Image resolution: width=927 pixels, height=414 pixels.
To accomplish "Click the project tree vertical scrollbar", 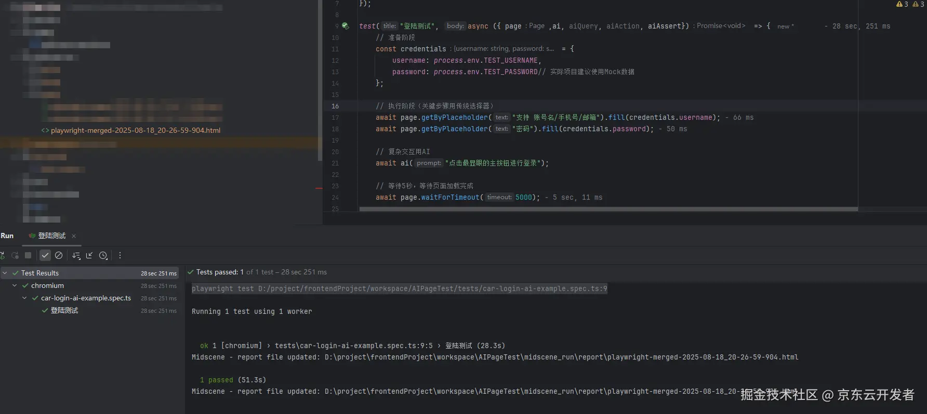I will tap(320, 80).
